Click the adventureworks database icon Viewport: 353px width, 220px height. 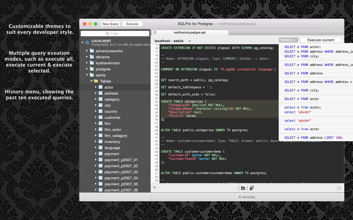[92, 51]
